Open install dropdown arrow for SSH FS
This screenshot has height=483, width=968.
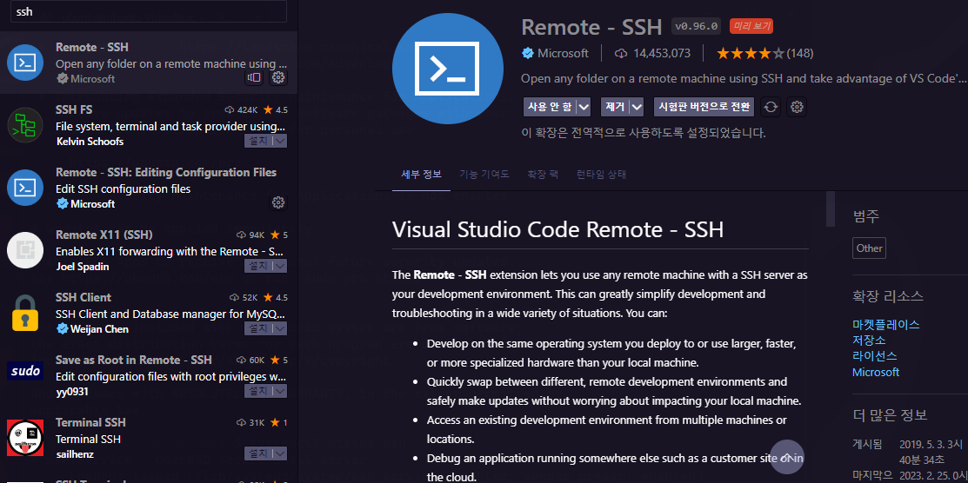point(280,142)
